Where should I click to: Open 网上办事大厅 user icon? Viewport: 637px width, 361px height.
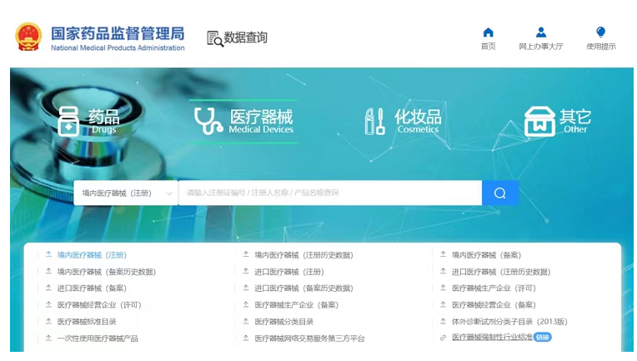pyautogui.click(x=541, y=33)
